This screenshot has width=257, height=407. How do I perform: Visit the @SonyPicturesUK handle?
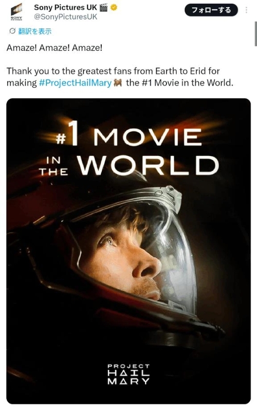coord(66,17)
